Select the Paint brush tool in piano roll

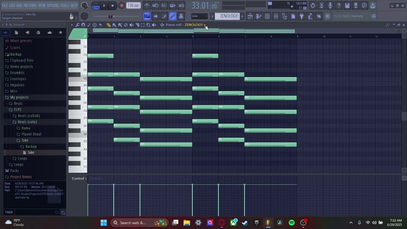pos(114,25)
